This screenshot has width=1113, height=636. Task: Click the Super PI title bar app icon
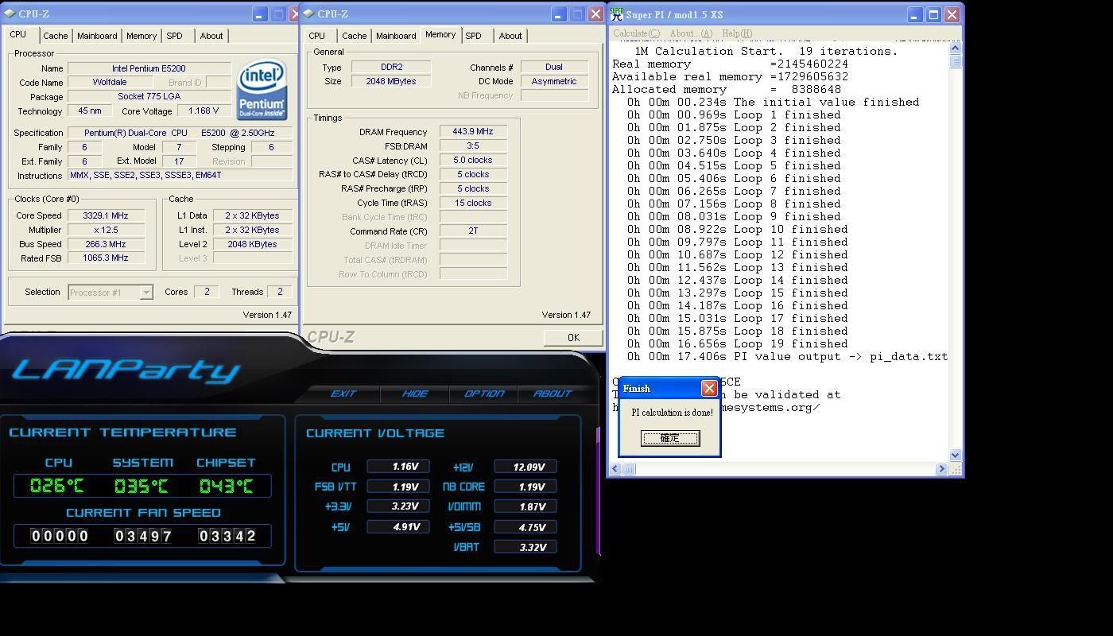coord(616,14)
